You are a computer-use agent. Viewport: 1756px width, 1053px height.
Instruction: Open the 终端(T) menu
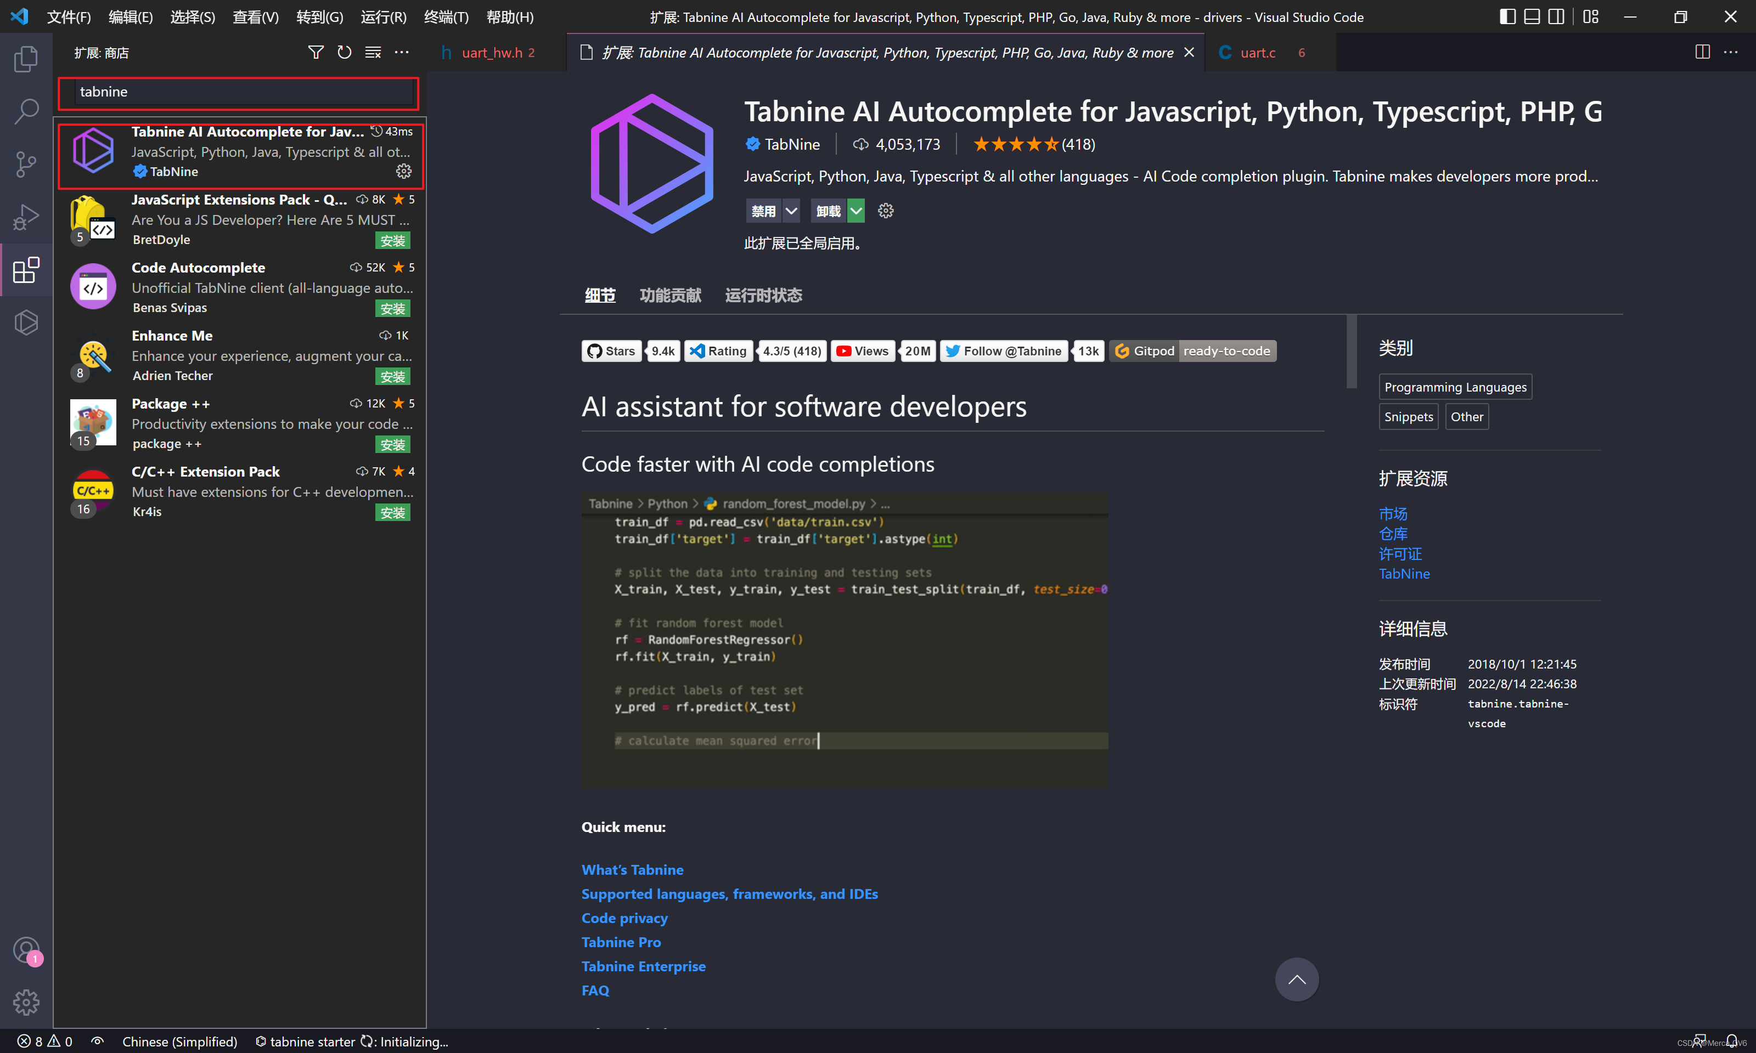[446, 17]
